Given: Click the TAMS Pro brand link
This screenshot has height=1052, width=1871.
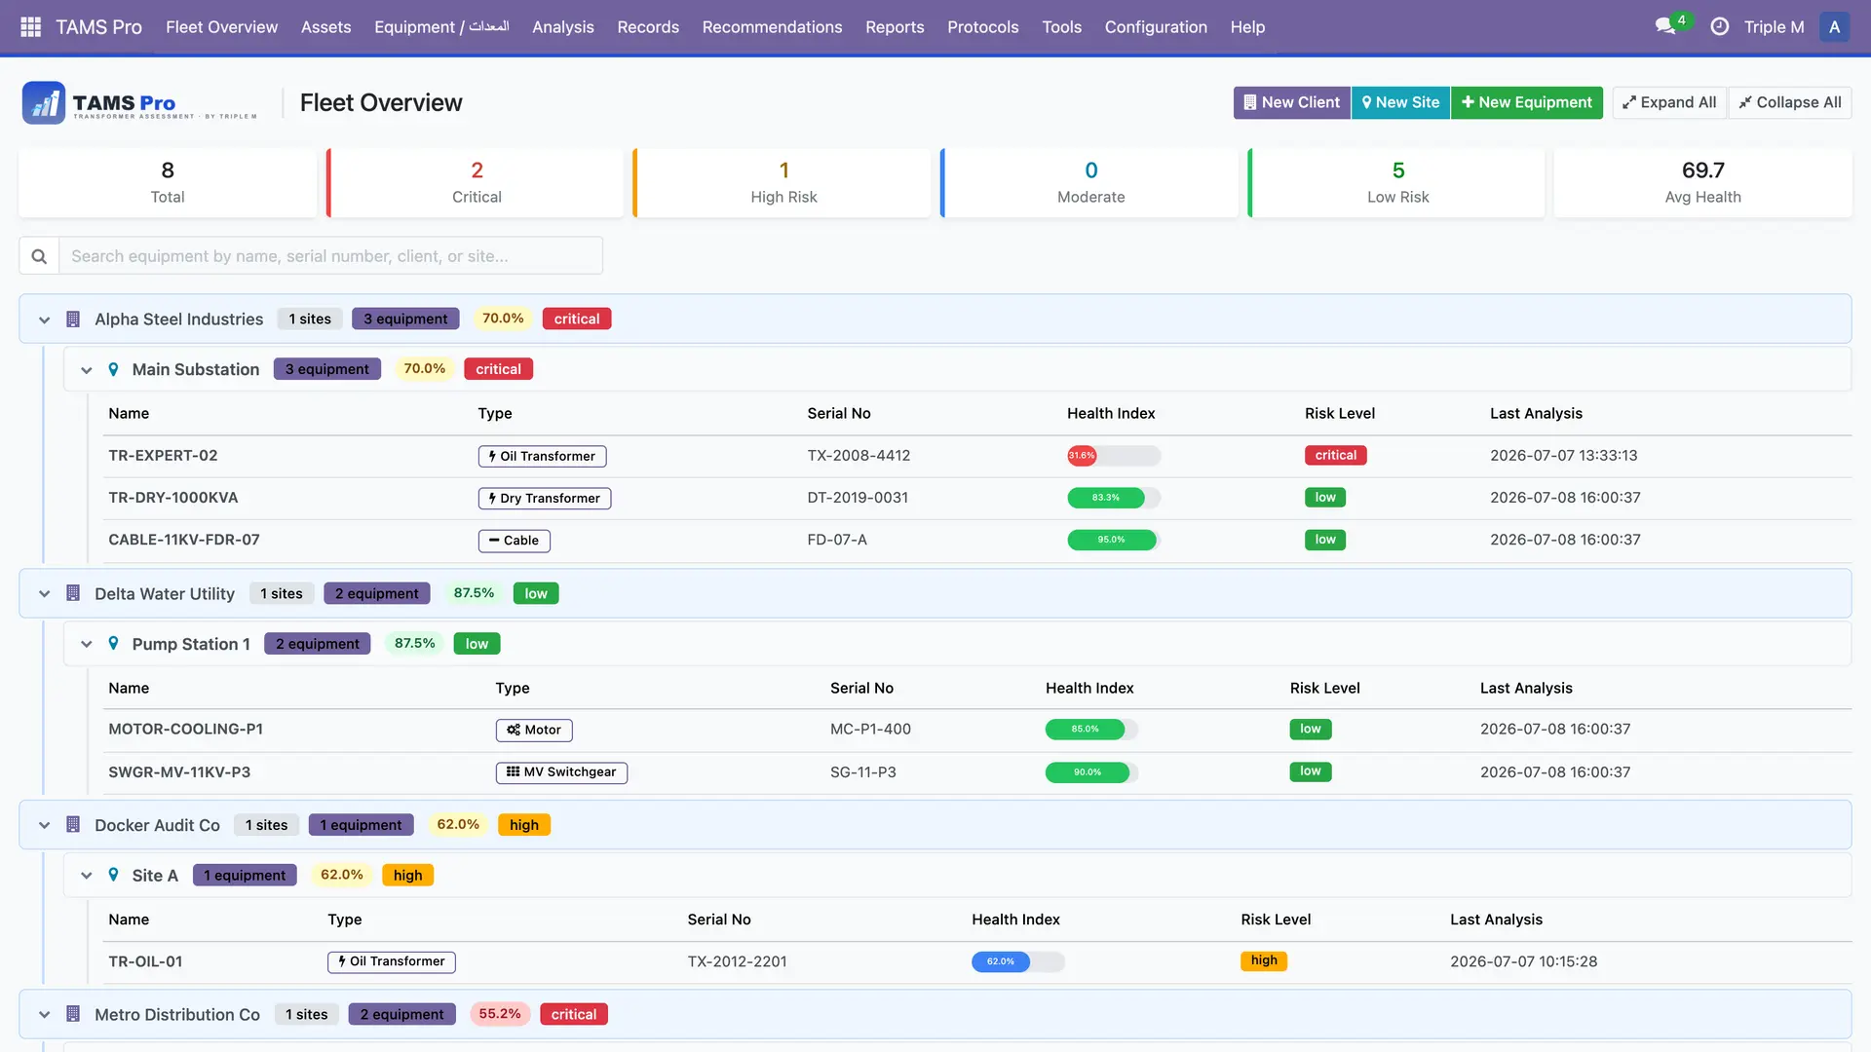Looking at the screenshot, I should click(x=98, y=27).
